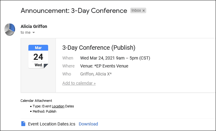Click the attendee 'Griffon, Alicia X*'
The width and height of the screenshot is (216, 131).
click(96, 74)
